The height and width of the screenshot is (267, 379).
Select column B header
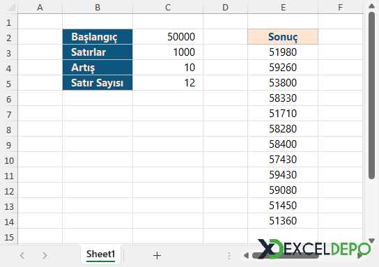(x=98, y=8)
